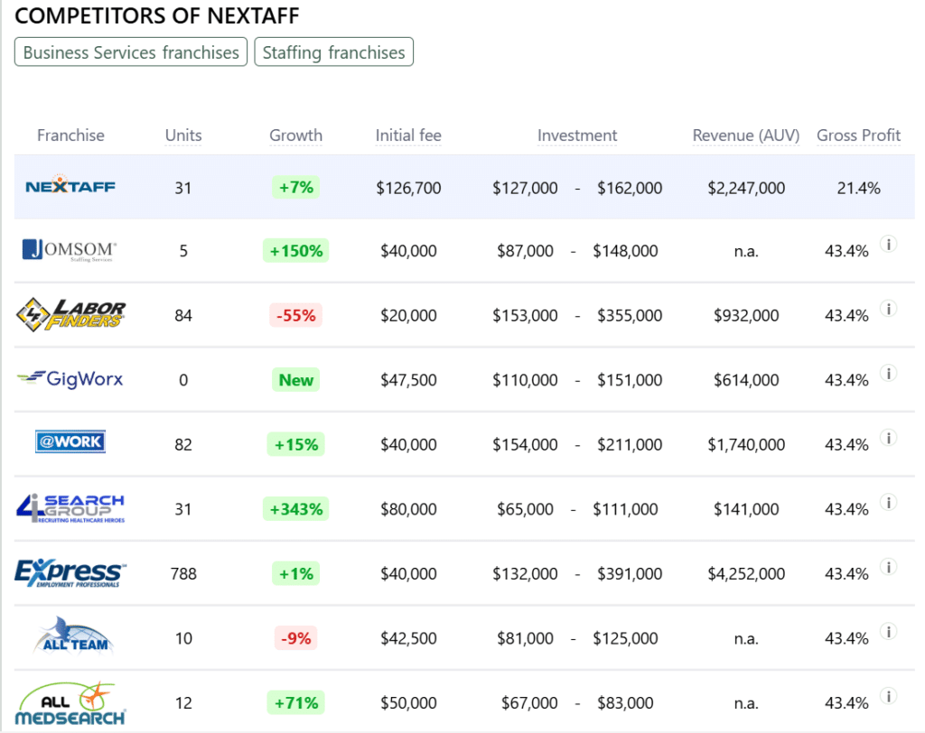Viewport: 925px width, 733px height.
Task: Click the info icon in All Medsearch row
Action: pyautogui.click(x=889, y=696)
